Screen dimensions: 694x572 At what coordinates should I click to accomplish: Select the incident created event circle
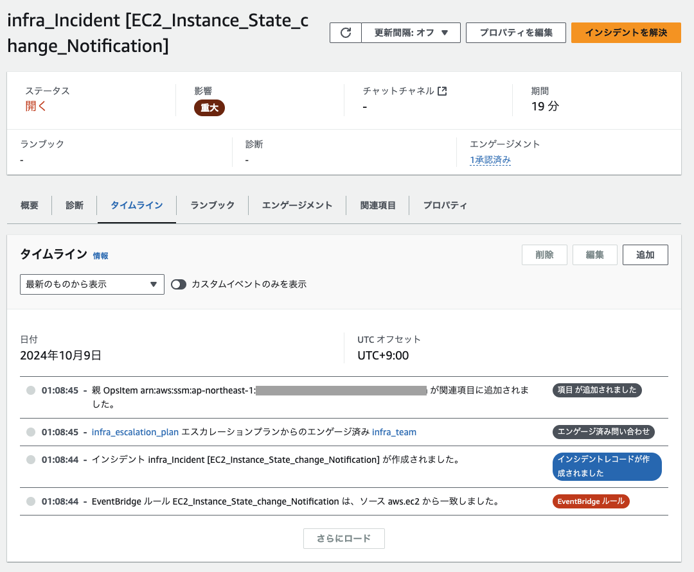coord(31,460)
